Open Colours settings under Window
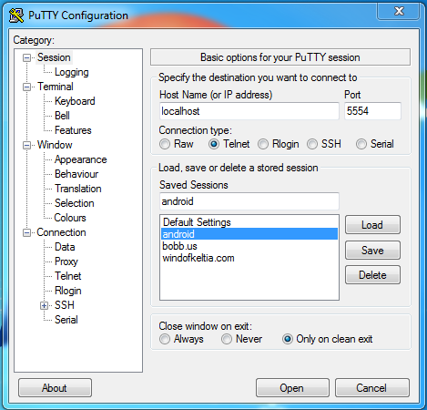Screen dimensions: 427x410 [x=70, y=218]
